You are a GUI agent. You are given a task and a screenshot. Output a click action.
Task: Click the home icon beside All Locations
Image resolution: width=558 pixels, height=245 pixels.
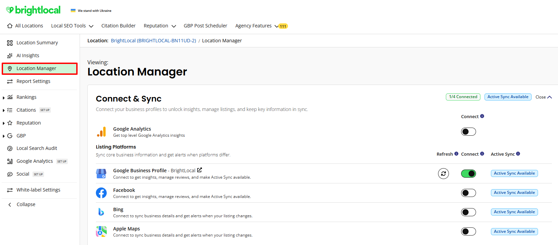(x=10, y=26)
